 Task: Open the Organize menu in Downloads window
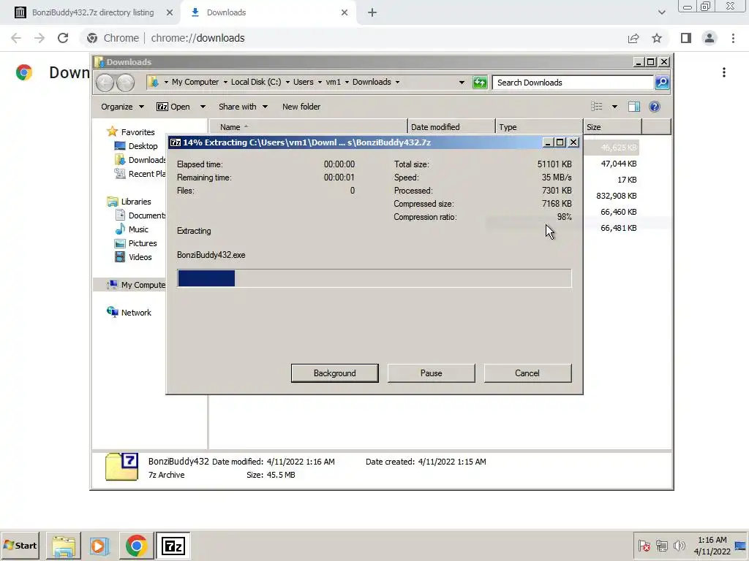(122, 107)
